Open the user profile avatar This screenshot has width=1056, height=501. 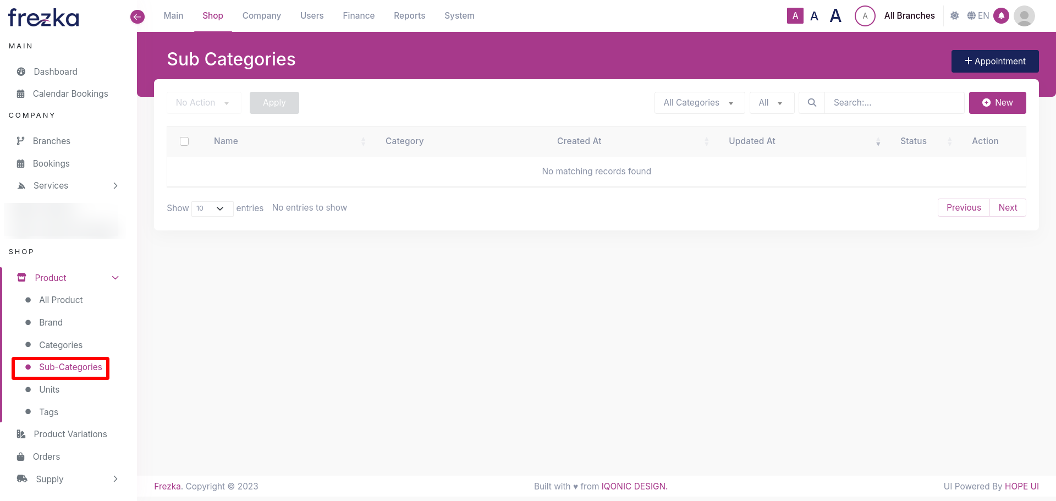1024,16
